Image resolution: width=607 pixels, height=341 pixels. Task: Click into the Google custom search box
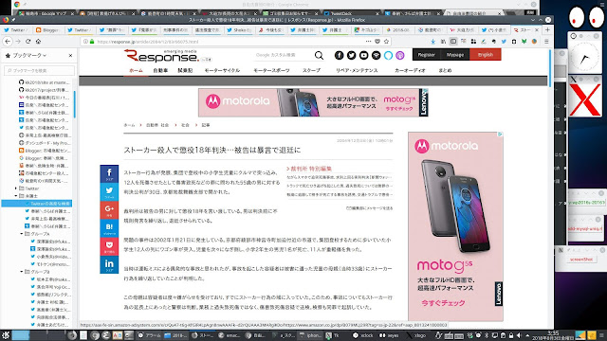click(283, 55)
